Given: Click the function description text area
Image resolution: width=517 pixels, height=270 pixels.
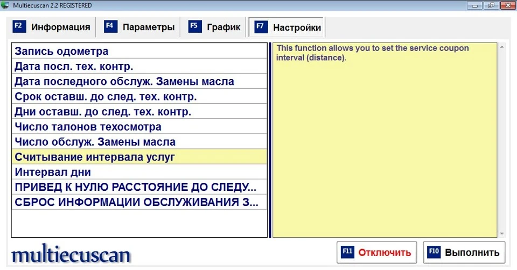Looking at the screenshot, I should (x=385, y=140).
